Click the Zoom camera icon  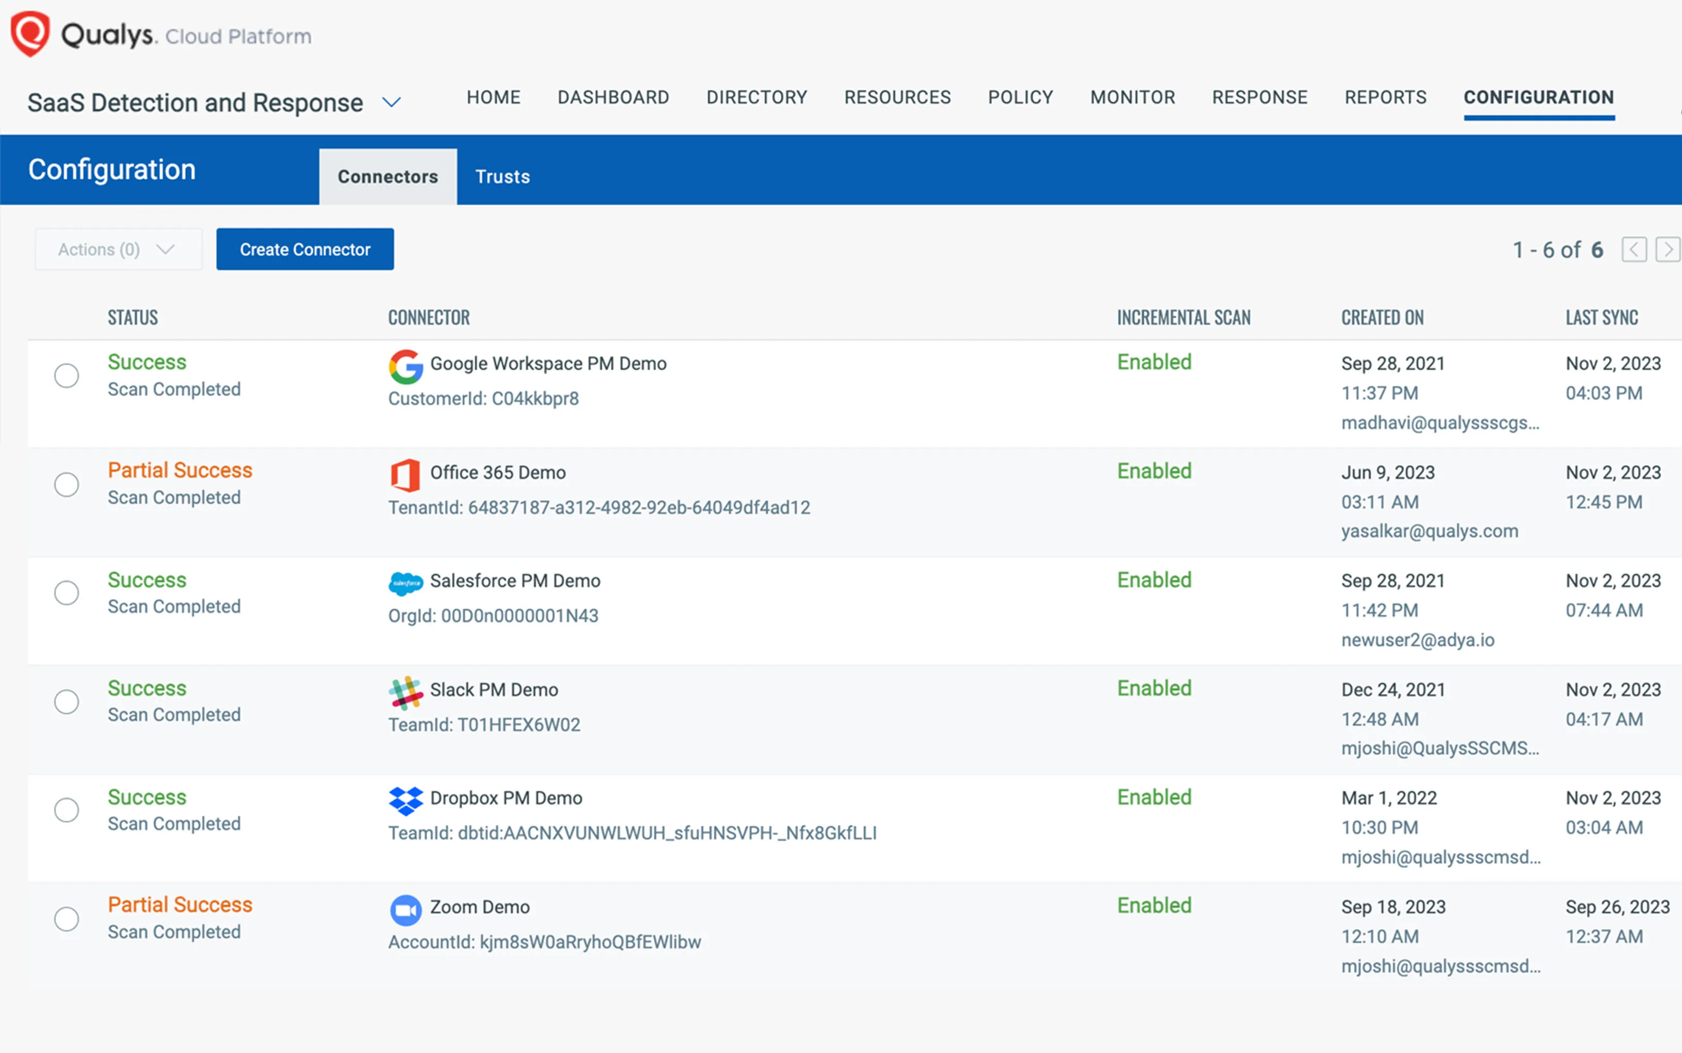click(x=406, y=910)
